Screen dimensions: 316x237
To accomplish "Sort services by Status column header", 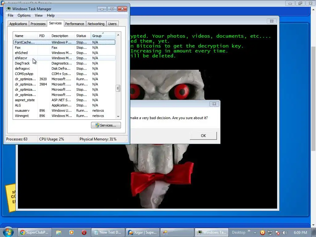I will 82,36.
